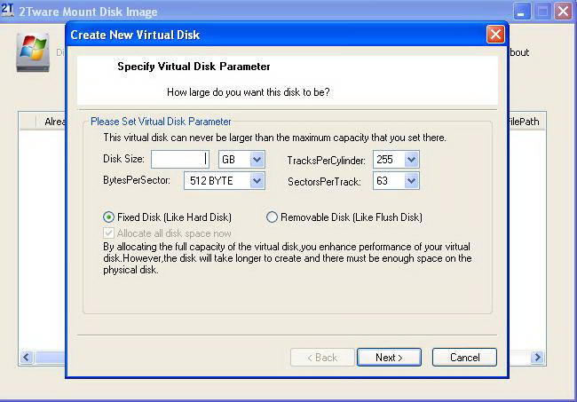
Task: Minimize the 2Tware Mount Disk Image window
Action: coord(522,12)
